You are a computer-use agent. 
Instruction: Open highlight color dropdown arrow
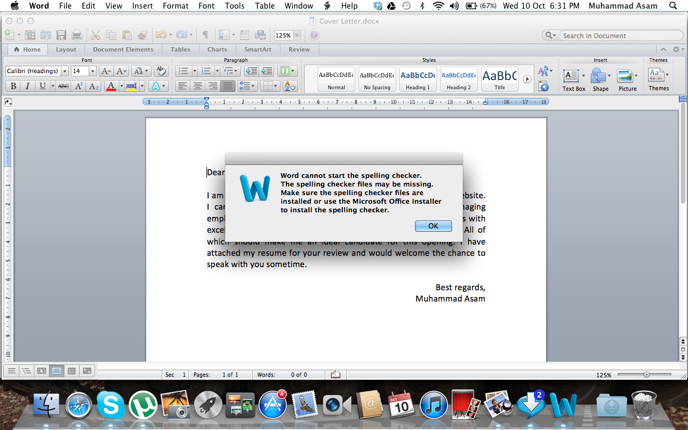142,86
